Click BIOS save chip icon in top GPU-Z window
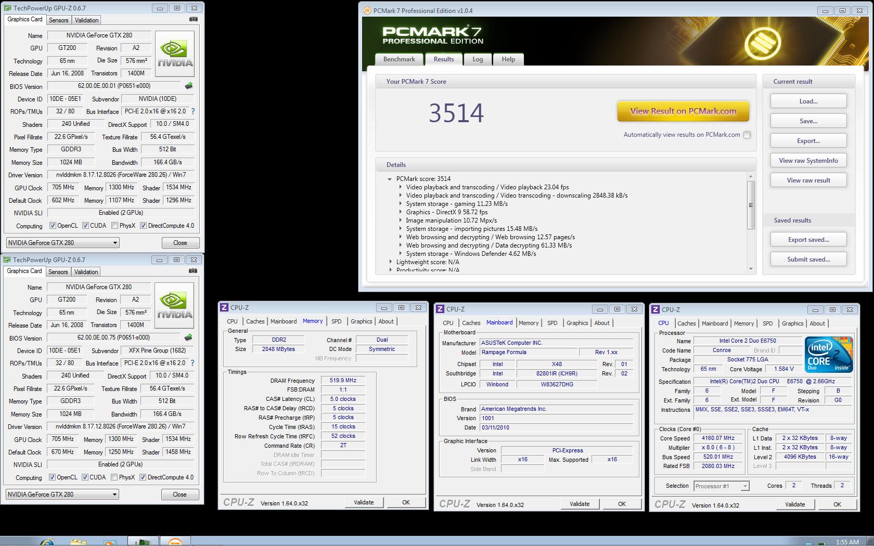Screen dimensions: 874x546 point(189,86)
